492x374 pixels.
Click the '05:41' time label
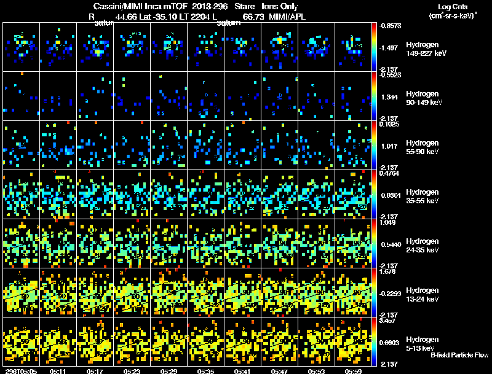242,371
